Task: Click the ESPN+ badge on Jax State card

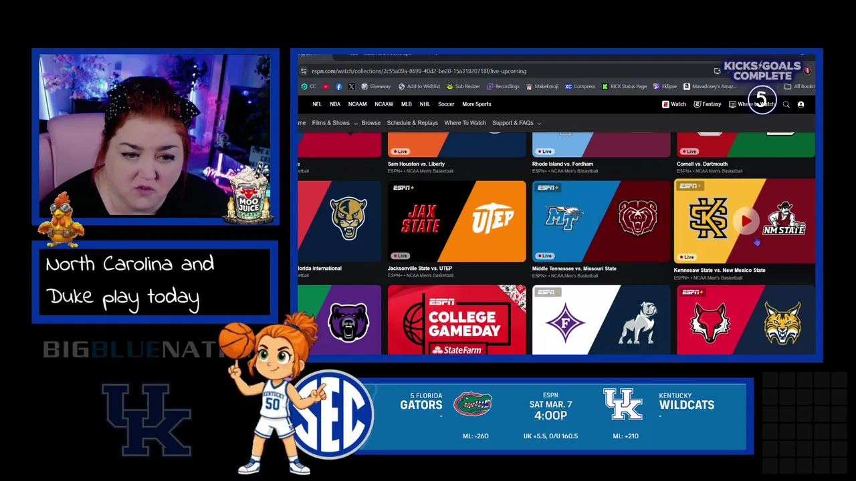Action: click(x=403, y=188)
